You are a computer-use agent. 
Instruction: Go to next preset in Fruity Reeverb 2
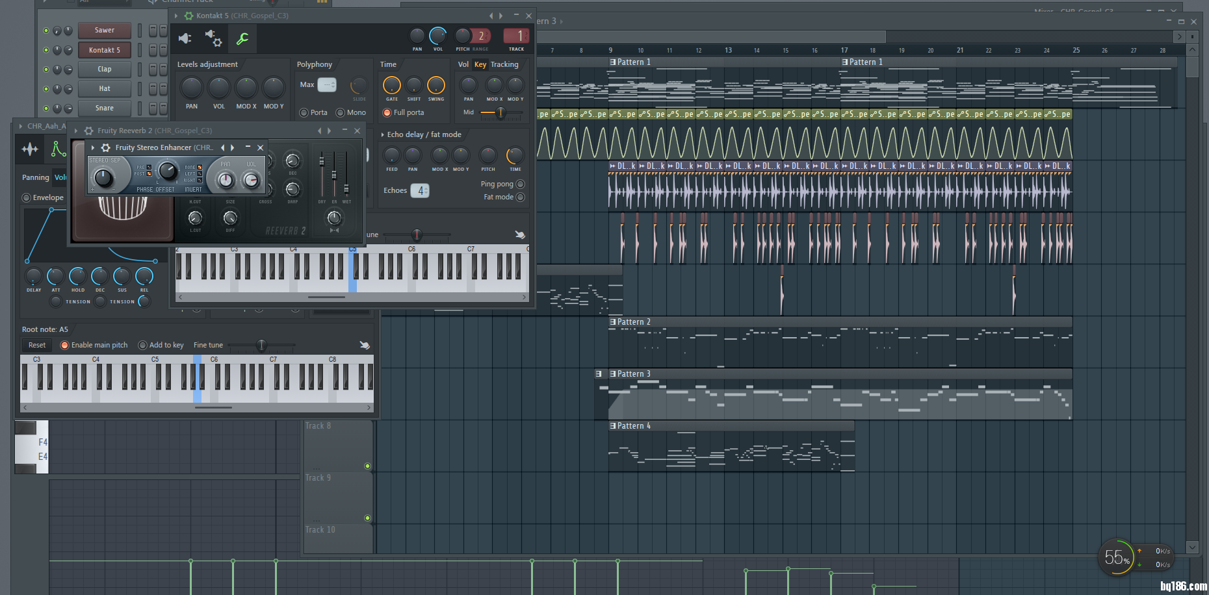click(x=329, y=131)
